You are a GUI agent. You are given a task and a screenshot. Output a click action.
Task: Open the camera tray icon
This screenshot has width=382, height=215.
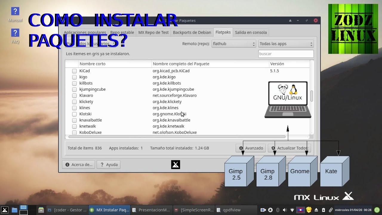(x=263, y=210)
